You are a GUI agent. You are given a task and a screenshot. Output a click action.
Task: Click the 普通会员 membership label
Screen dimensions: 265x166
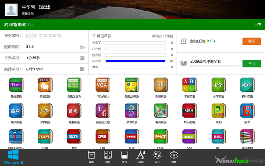tap(27, 14)
